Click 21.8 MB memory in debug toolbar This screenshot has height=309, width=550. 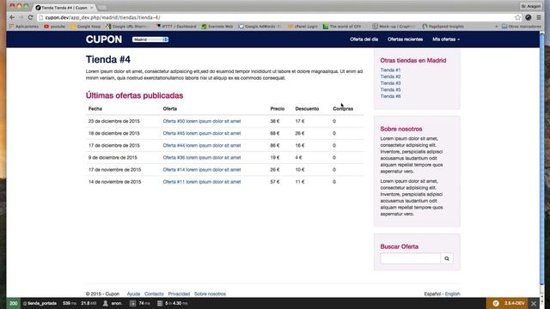[89, 303]
